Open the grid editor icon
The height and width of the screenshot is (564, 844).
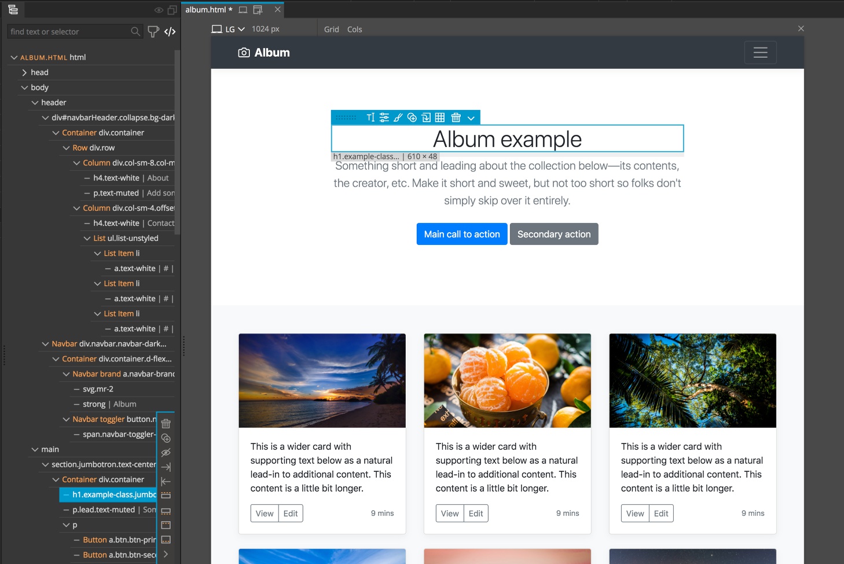(x=440, y=118)
